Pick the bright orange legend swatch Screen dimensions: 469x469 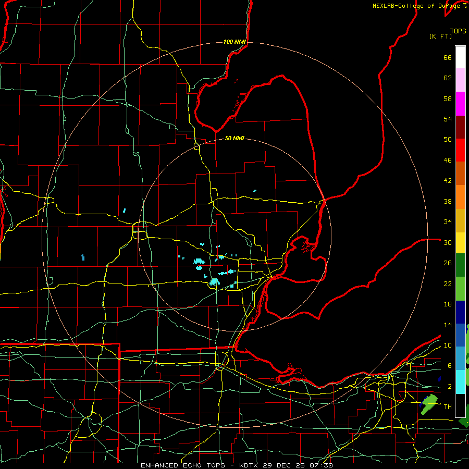[460, 197]
